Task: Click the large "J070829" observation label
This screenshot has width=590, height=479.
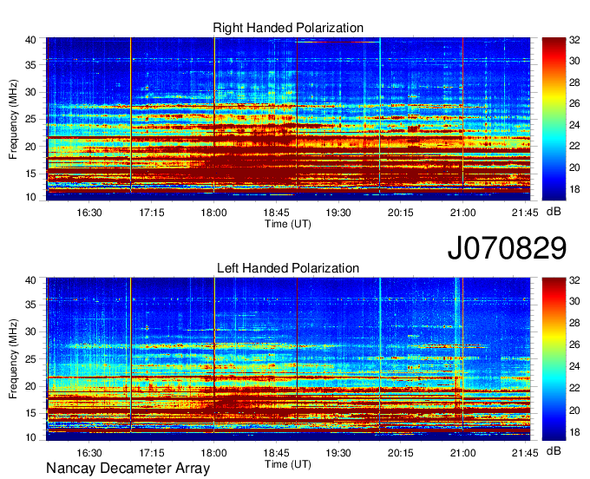Action: click(x=507, y=247)
